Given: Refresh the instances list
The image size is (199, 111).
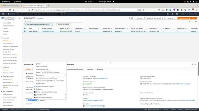Looking at the screenshot, I should click(x=132, y=18).
